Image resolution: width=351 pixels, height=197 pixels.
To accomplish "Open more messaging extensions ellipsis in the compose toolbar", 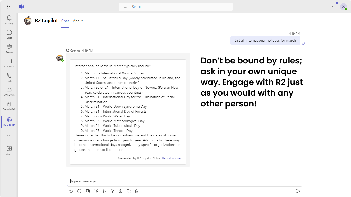I will [145, 191].
